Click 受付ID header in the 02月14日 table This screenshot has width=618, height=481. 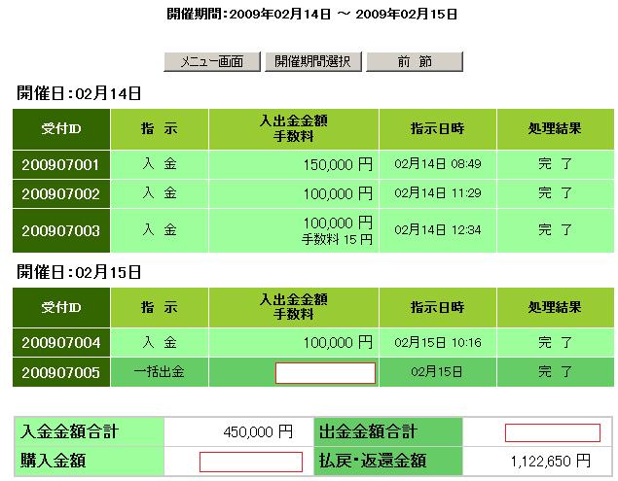pos(61,129)
